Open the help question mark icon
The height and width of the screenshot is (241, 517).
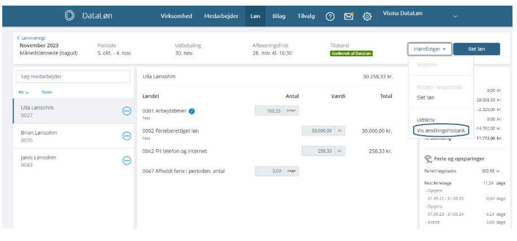coord(329,16)
